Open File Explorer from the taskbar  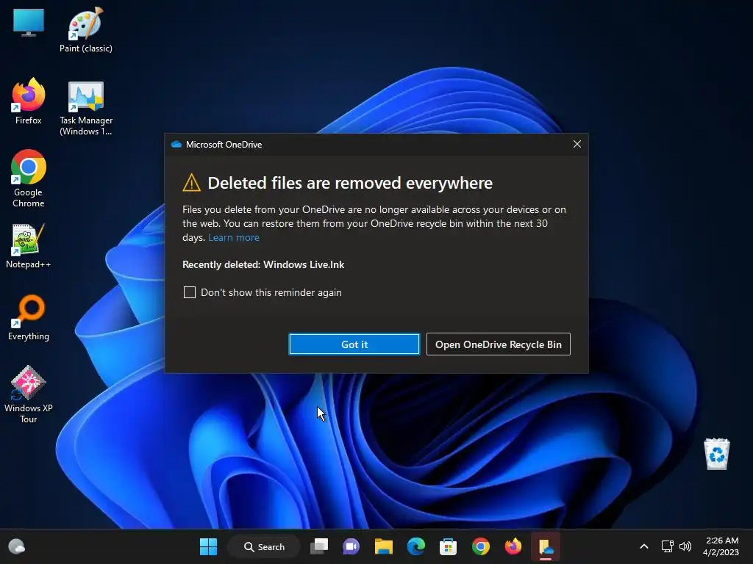pos(383,546)
